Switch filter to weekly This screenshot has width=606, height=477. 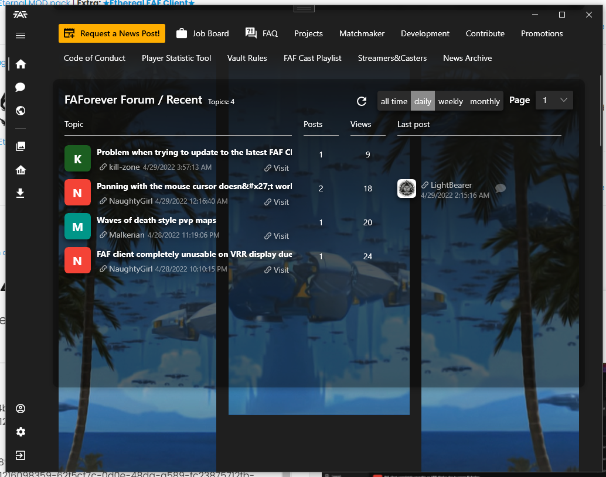click(450, 101)
